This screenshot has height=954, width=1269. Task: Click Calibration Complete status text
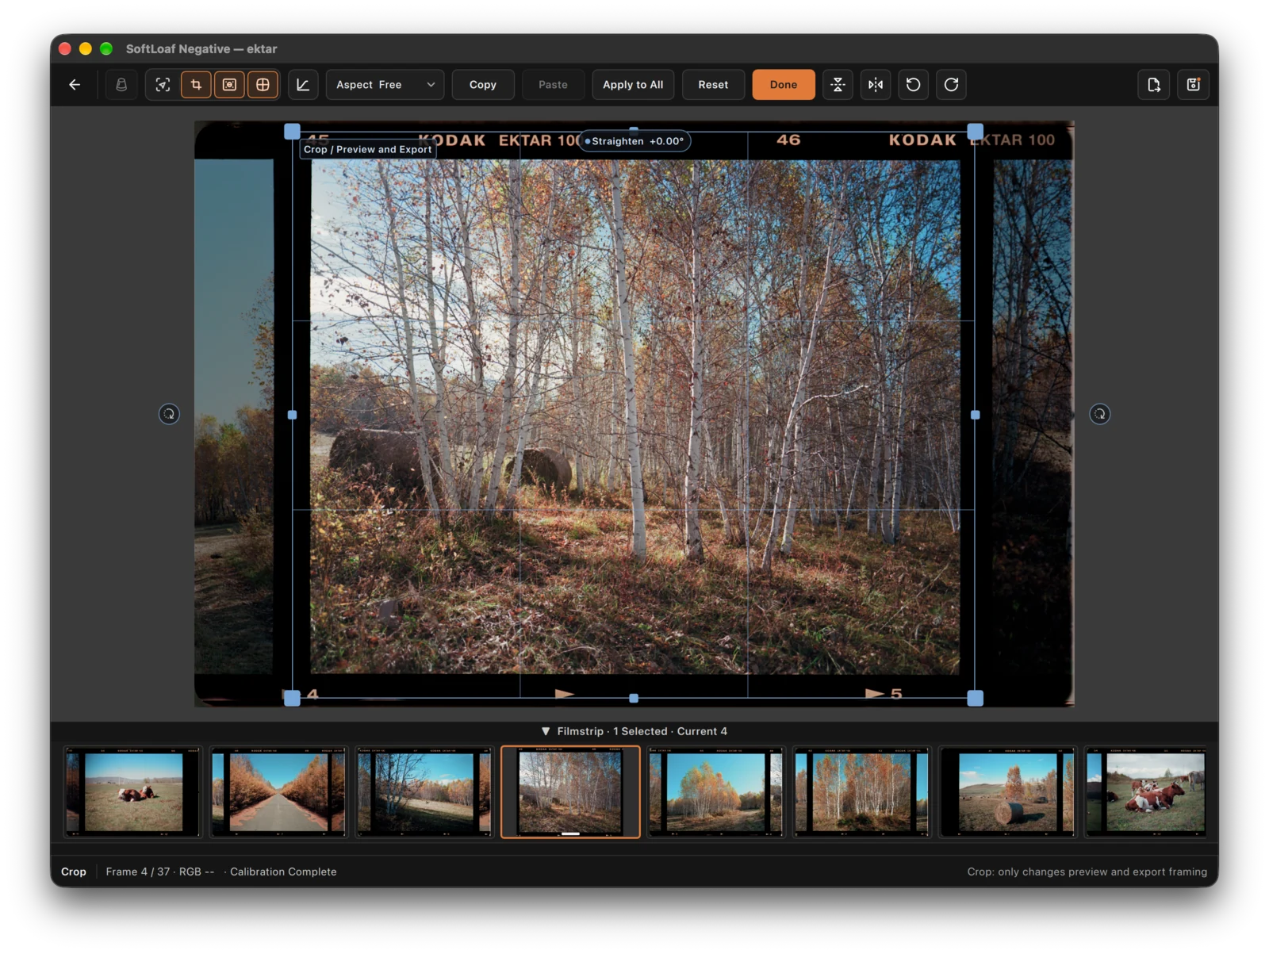(x=283, y=872)
